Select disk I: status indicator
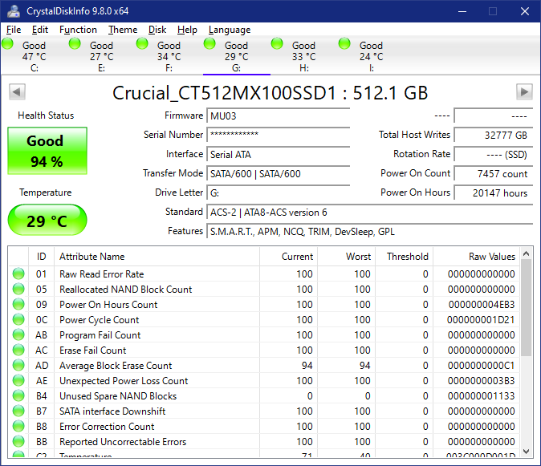Viewport: 541px width, 466px height. 344,44
